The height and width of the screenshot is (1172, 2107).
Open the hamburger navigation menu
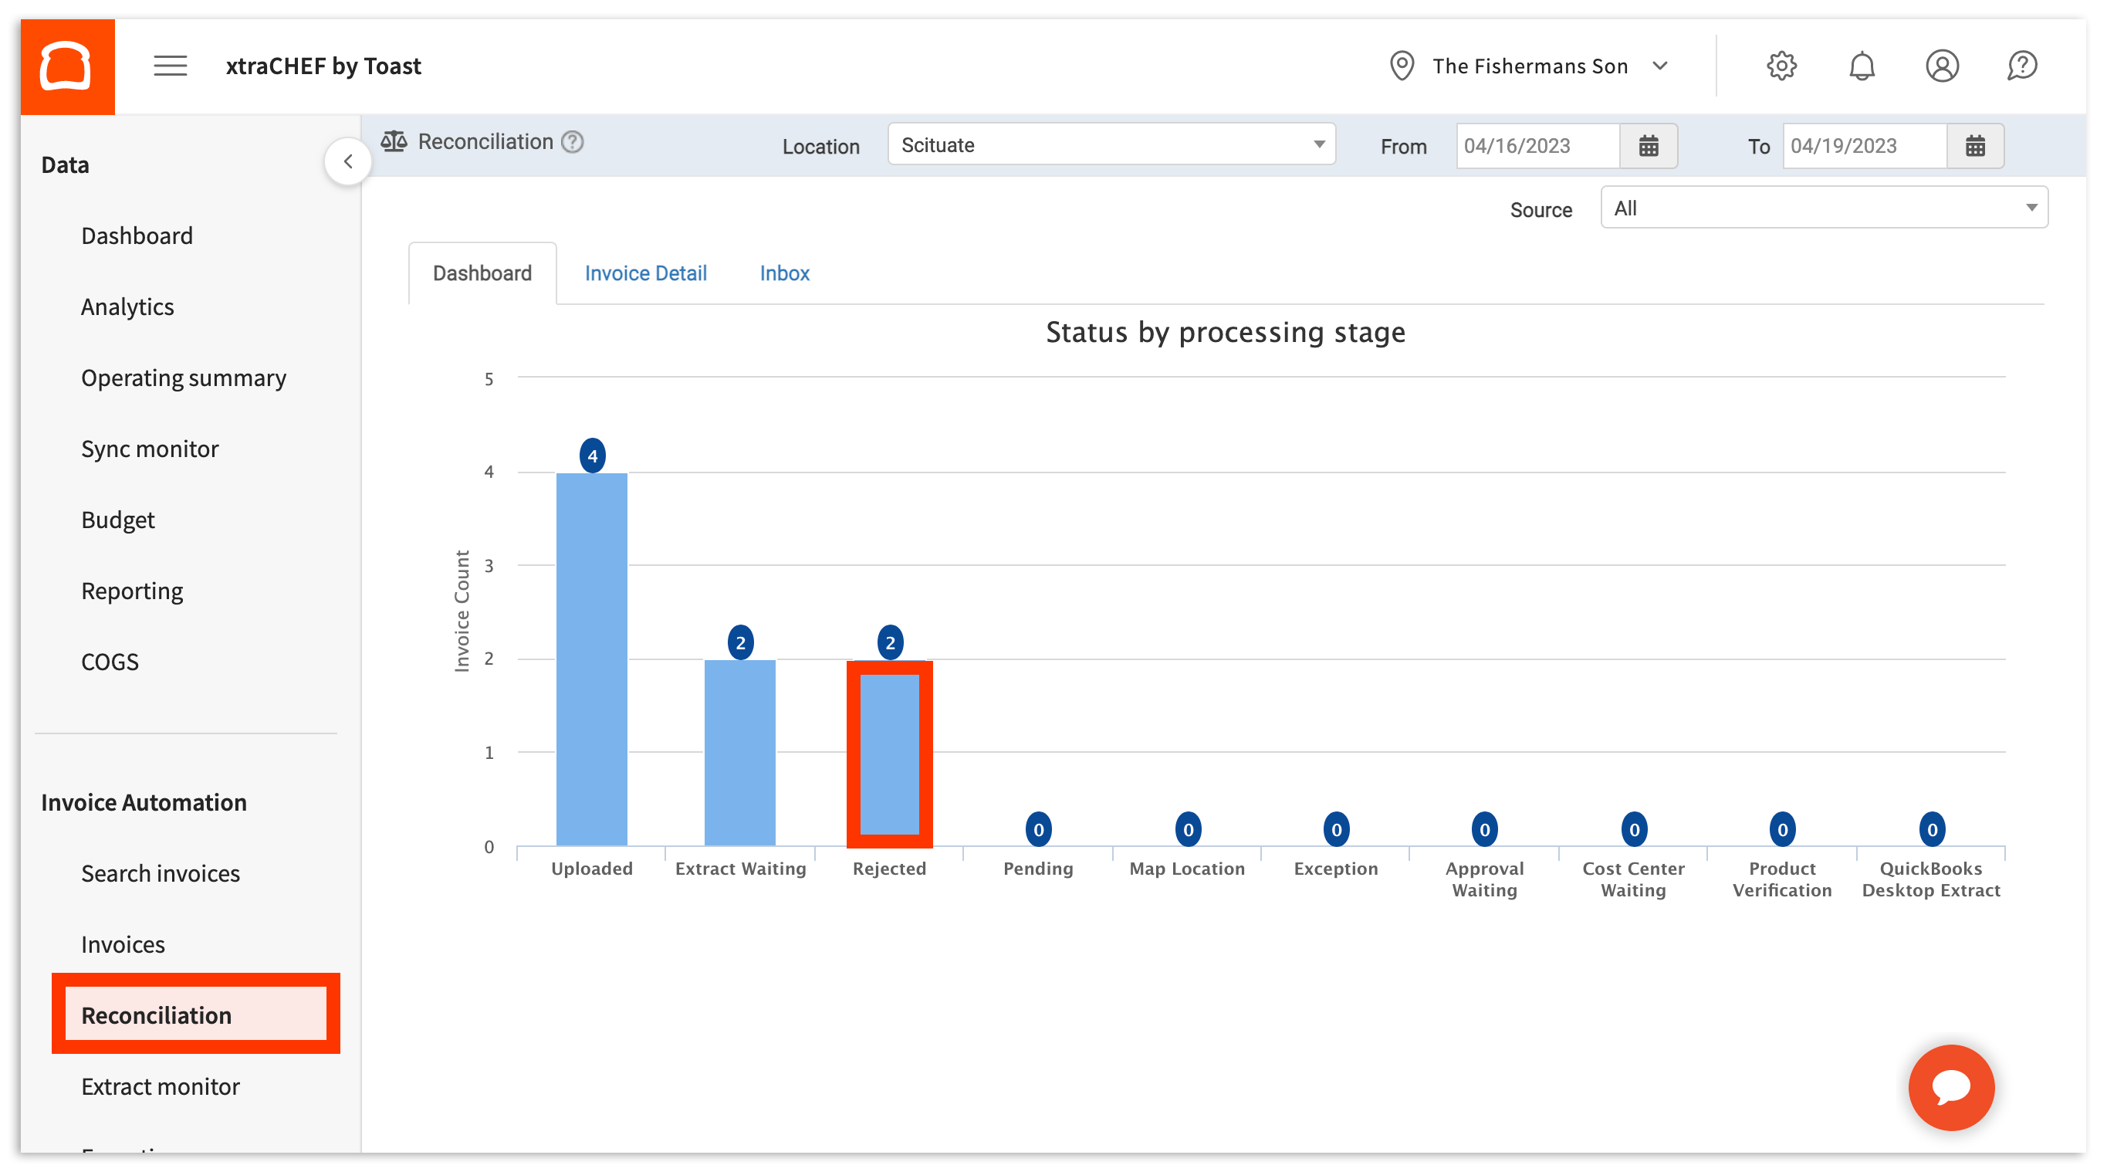[x=170, y=66]
